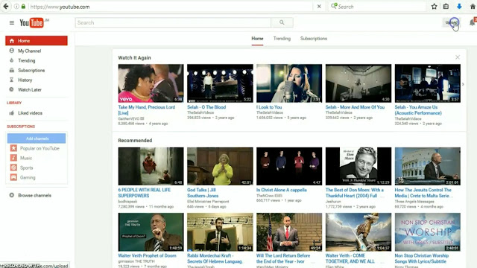Image resolution: width=477 pixels, height=268 pixels.
Task: Click the green padlock icon
Action: (x=23, y=7)
